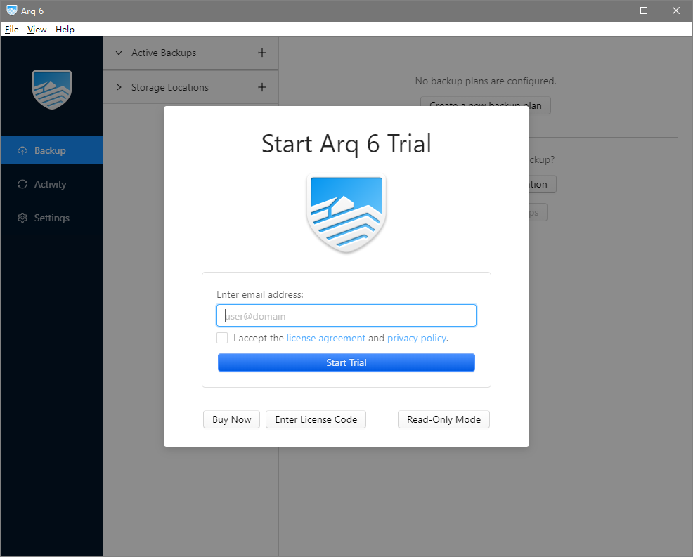The height and width of the screenshot is (557, 693).
Task: Switch to the Activity label in sidebar
Action: 51,184
